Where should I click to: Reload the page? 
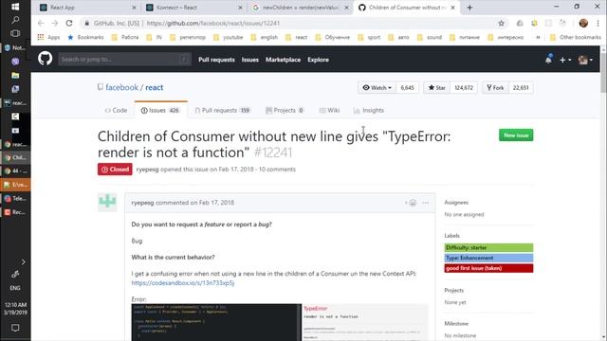[x=69, y=23]
